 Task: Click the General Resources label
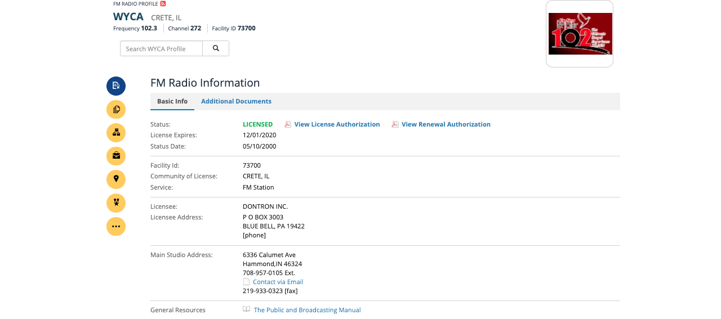178,310
